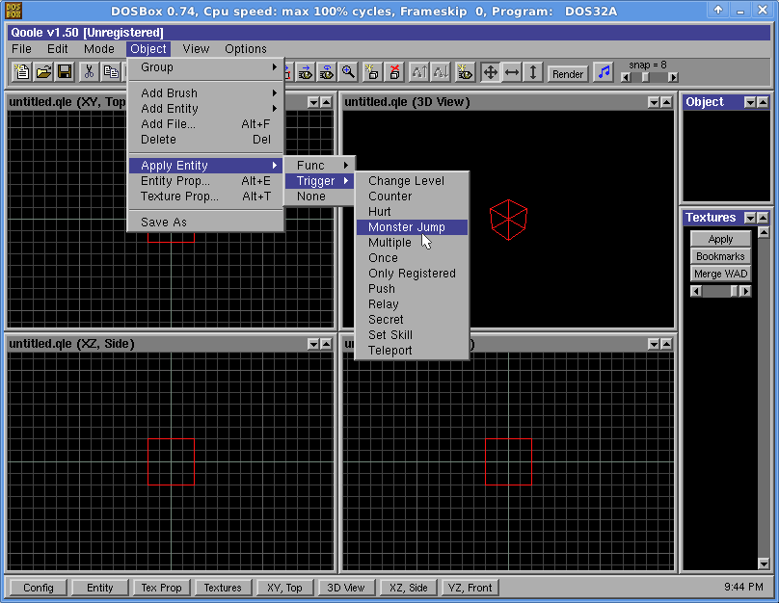
Task: Click the delete object icon with red X
Action: tap(394, 72)
